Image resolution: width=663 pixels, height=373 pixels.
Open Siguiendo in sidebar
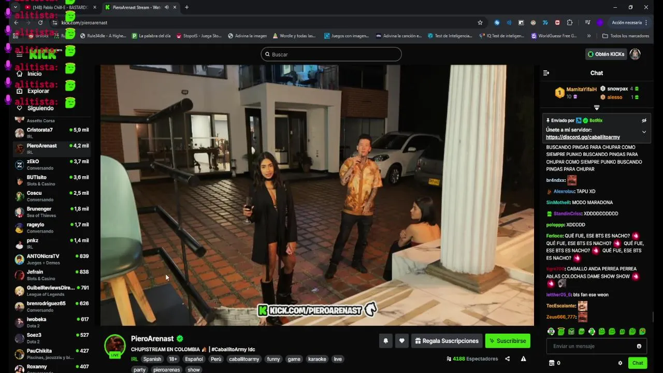click(x=40, y=108)
